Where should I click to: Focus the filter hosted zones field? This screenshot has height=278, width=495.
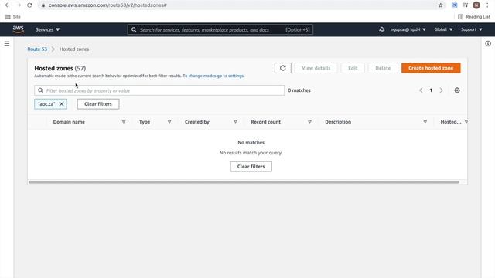click(159, 90)
